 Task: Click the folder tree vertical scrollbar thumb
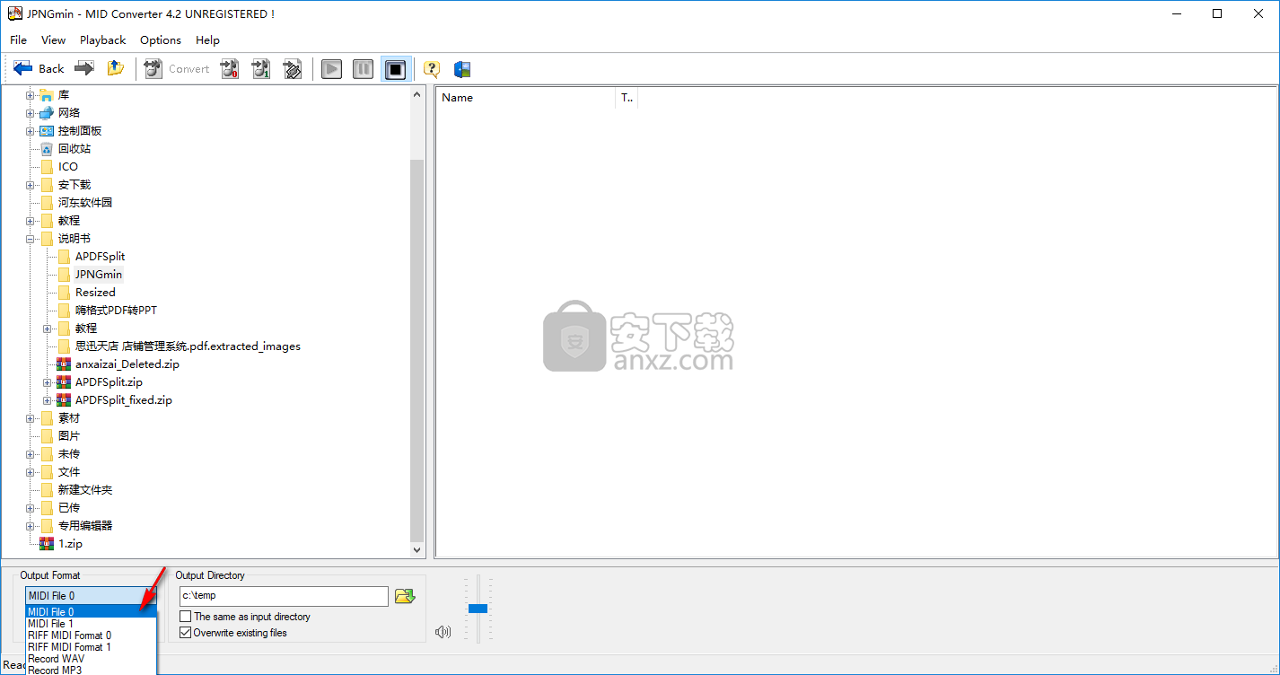(x=417, y=350)
